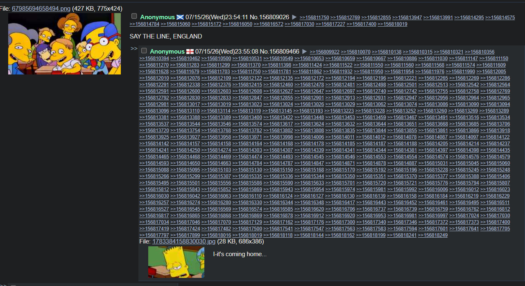Open reply link >>156812005
Screen dimensions: 525x286
point(491,72)
